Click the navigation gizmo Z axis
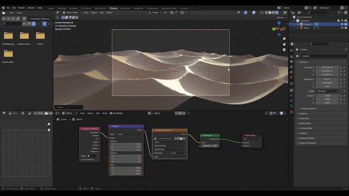The height and width of the screenshot is (196, 349). coord(279,23)
